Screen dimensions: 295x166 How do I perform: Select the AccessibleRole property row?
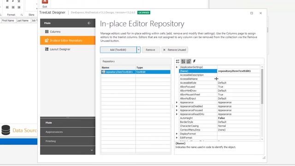(219, 83)
